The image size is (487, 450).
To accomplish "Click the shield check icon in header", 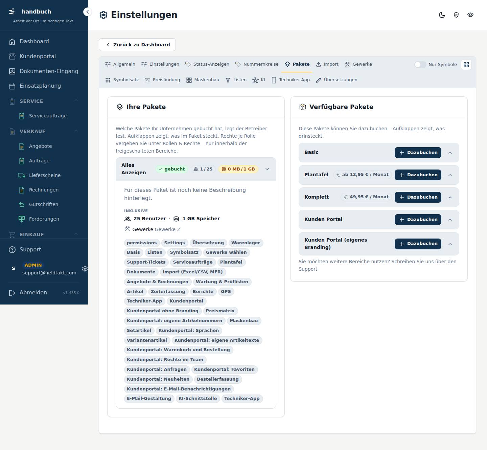I will tap(456, 15).
